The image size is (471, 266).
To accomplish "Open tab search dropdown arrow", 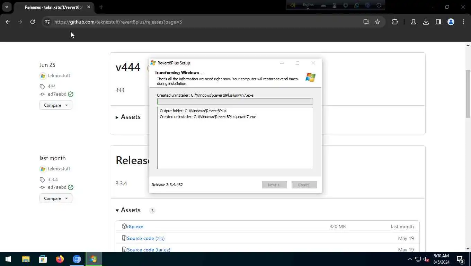I will tap(7, 7).
